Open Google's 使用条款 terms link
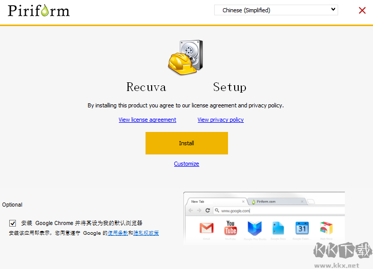The image size is (373, 269). 118,233
